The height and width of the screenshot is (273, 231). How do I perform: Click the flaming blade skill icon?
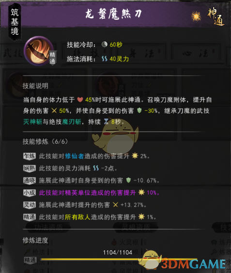click(x=39, y=51)
